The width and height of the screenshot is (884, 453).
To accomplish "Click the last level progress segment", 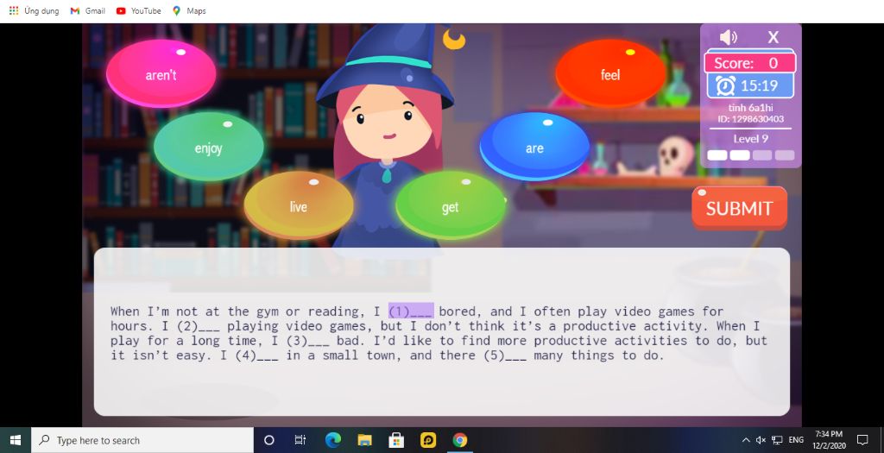I will point(784,155).
